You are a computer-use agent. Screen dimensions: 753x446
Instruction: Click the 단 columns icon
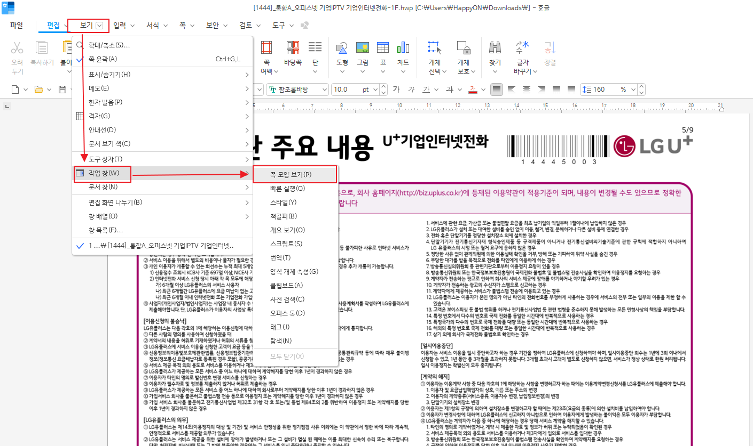click(x=315, y=48)
